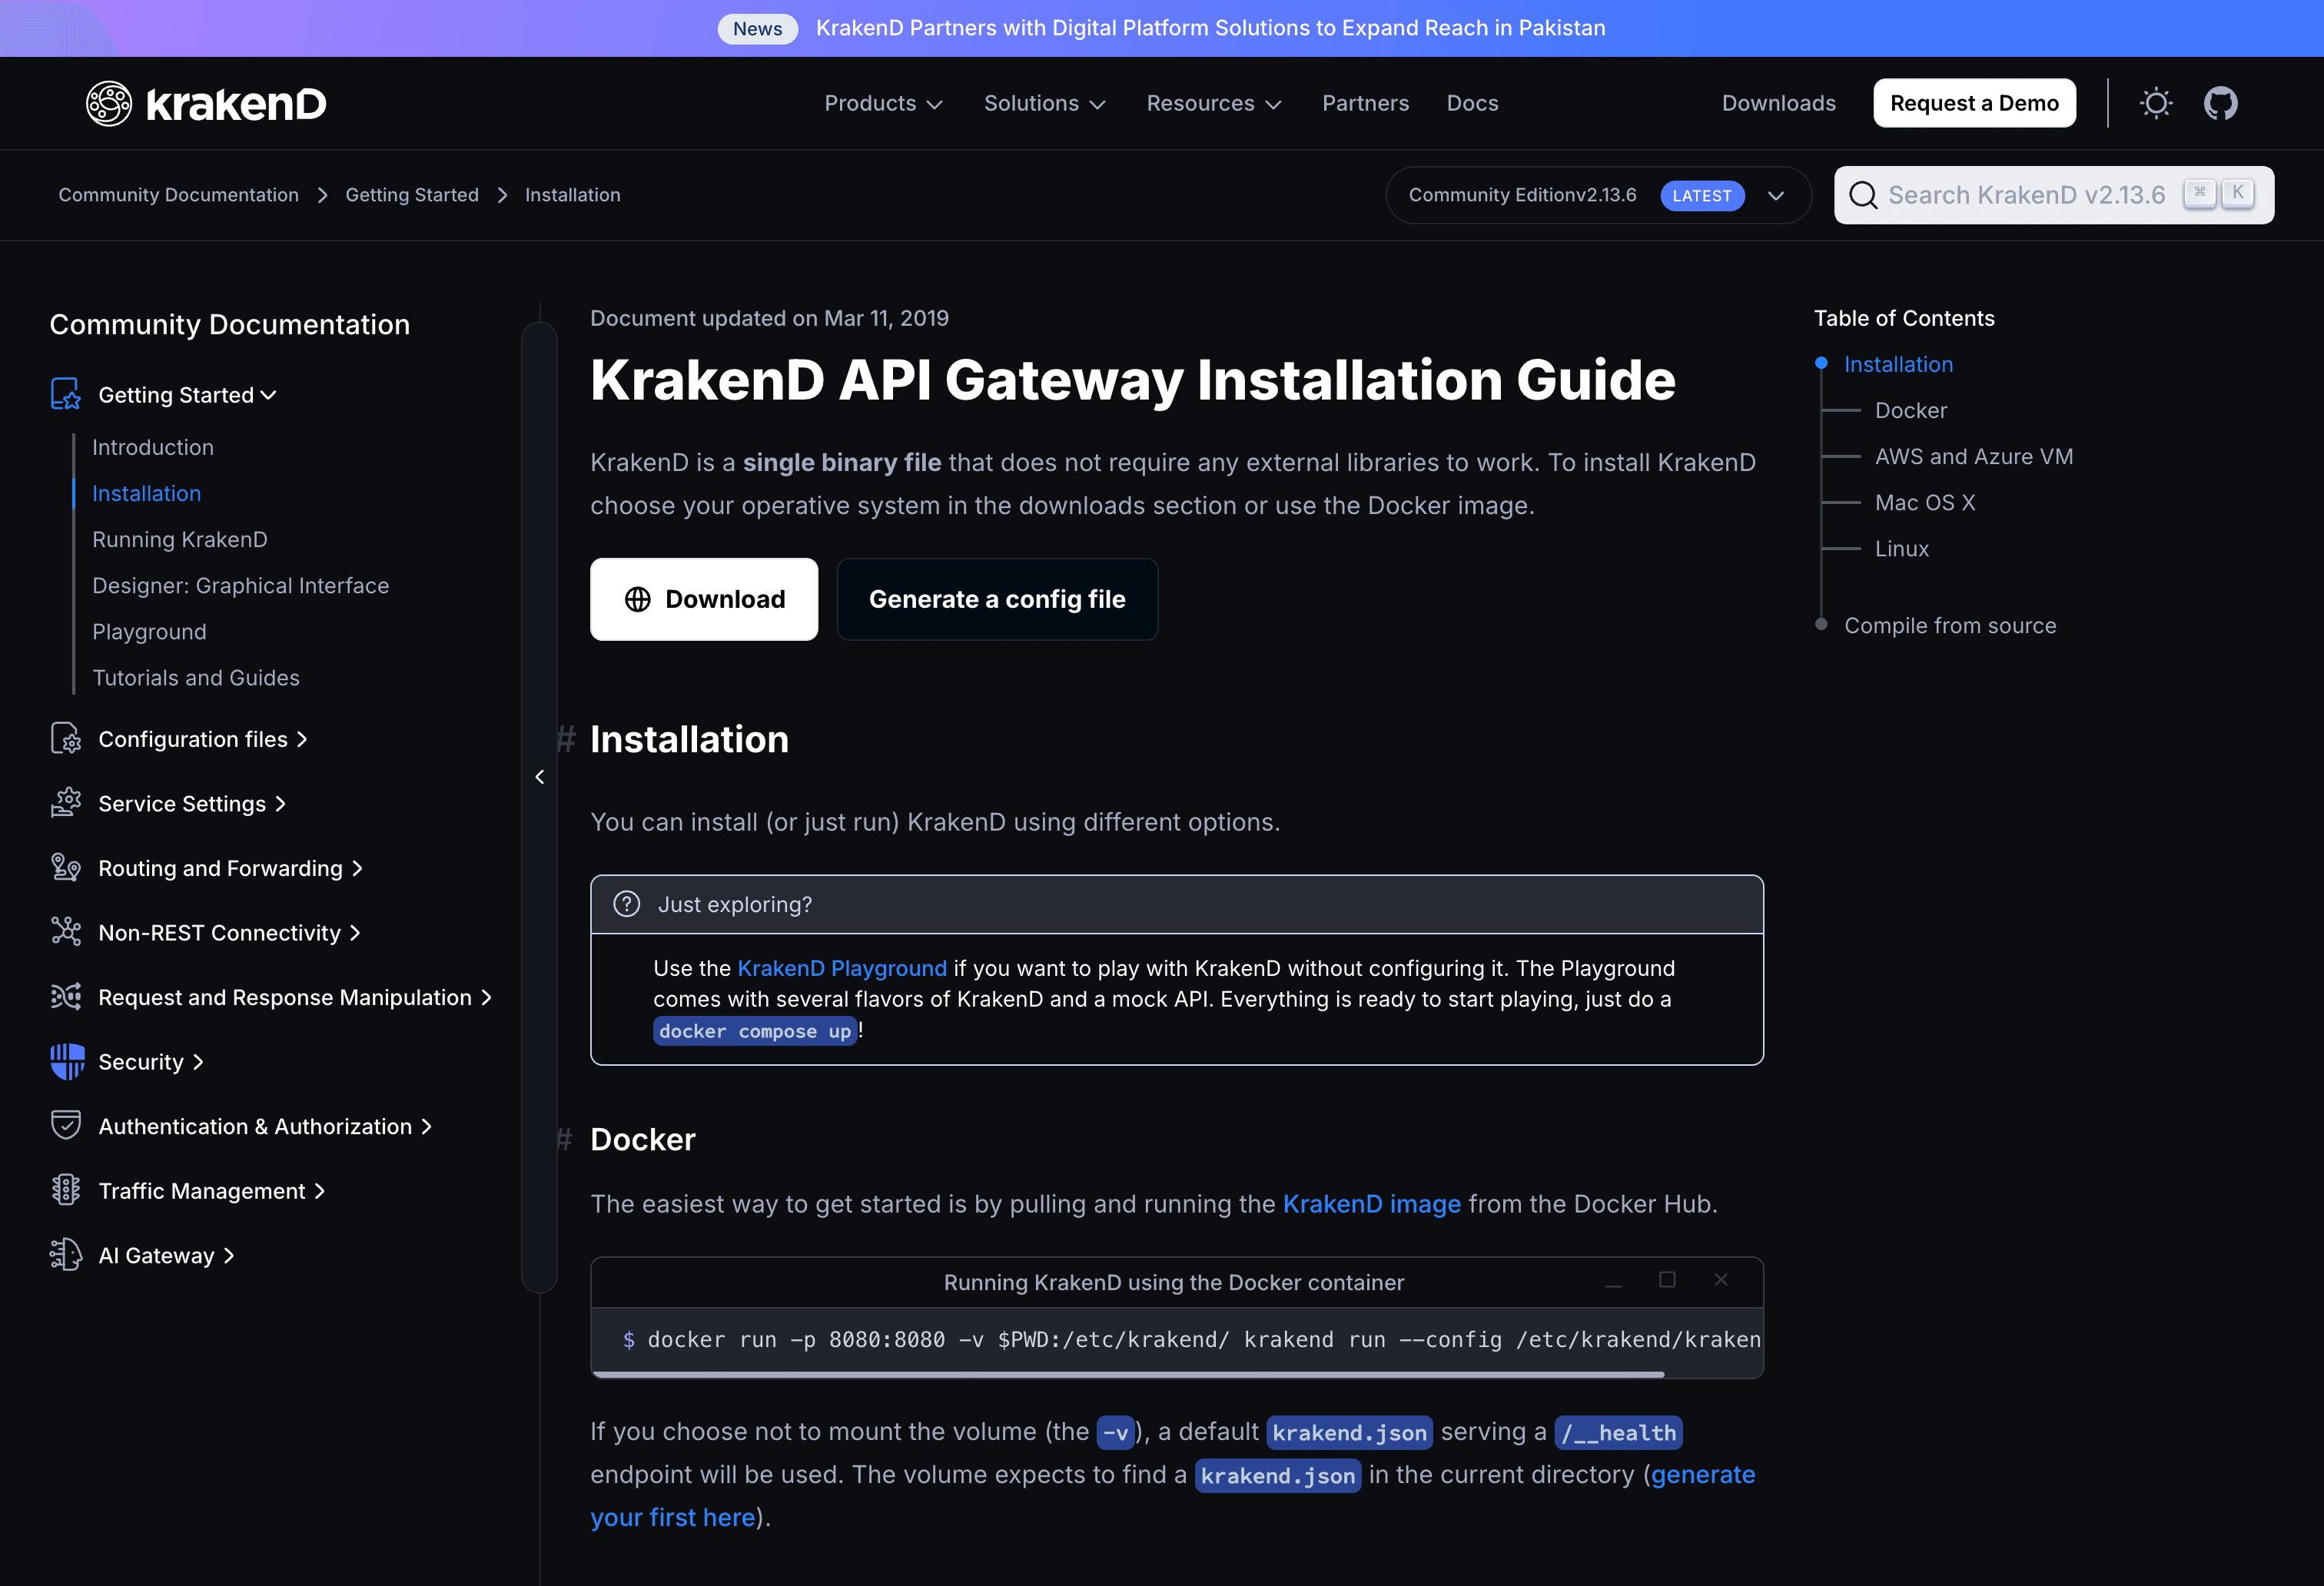Open the GitHub repository icon

[x=2220, y=103]
